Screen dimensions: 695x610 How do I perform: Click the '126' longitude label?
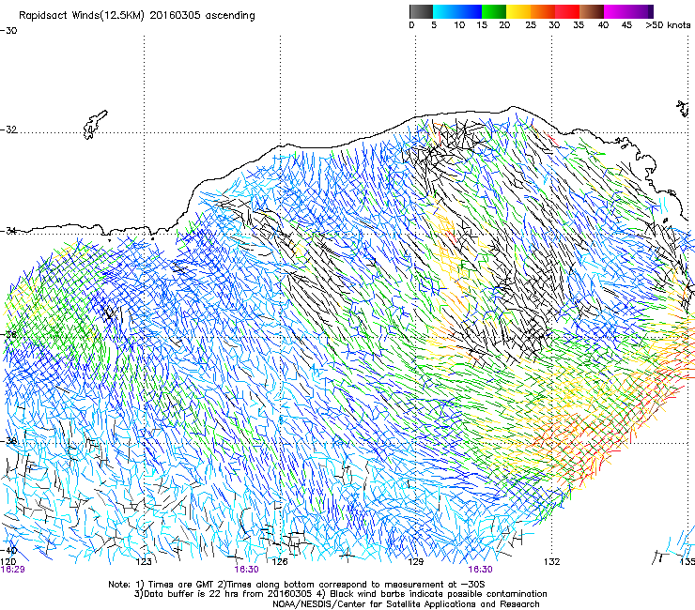click(x=280, y=562)
